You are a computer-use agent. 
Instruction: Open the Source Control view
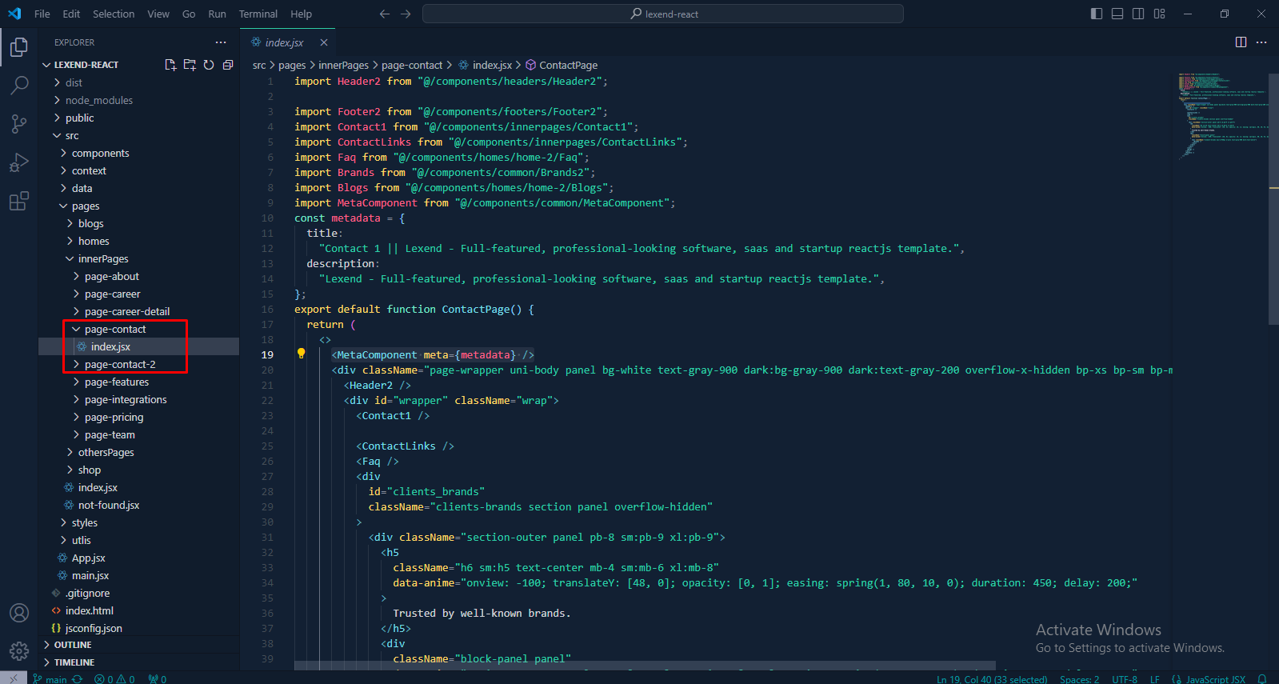(19, 123)
